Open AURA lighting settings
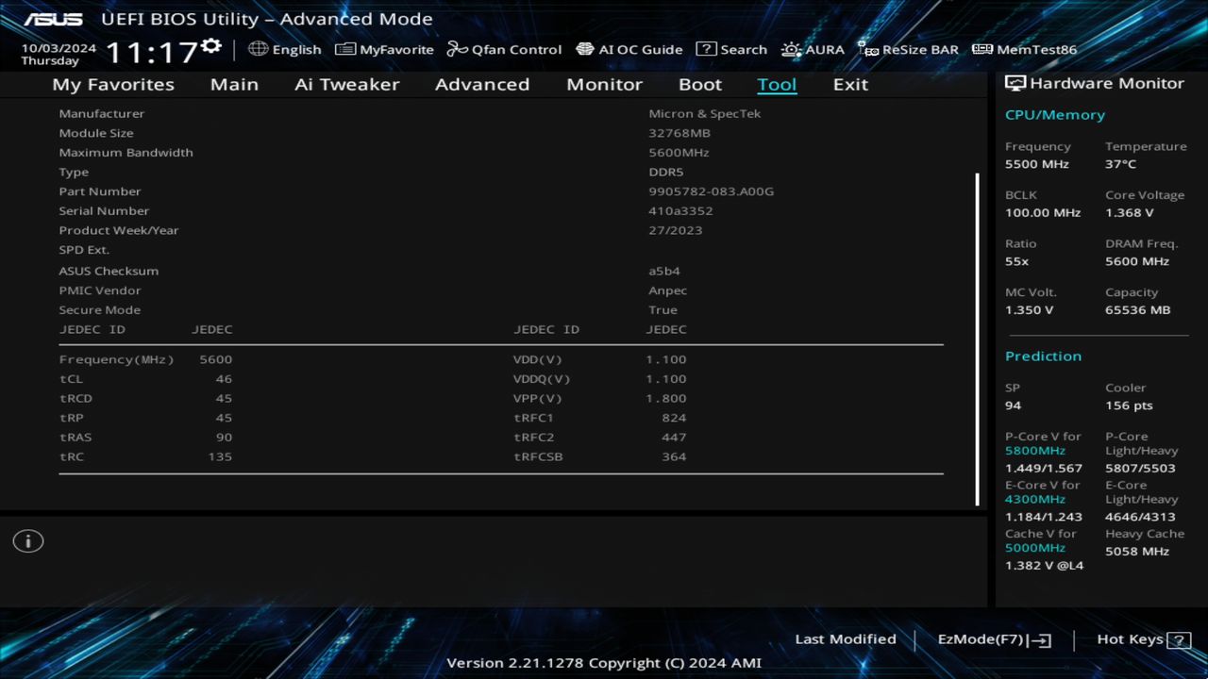This screenshot has height=679, width=1208. point(813,49)
